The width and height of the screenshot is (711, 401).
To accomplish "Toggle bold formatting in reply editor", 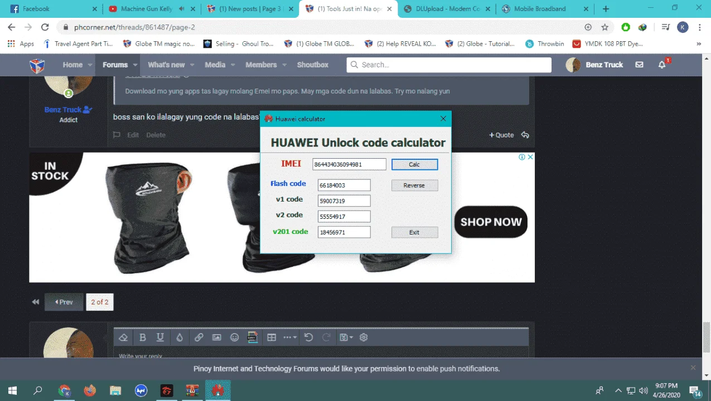I will (142, 338).
